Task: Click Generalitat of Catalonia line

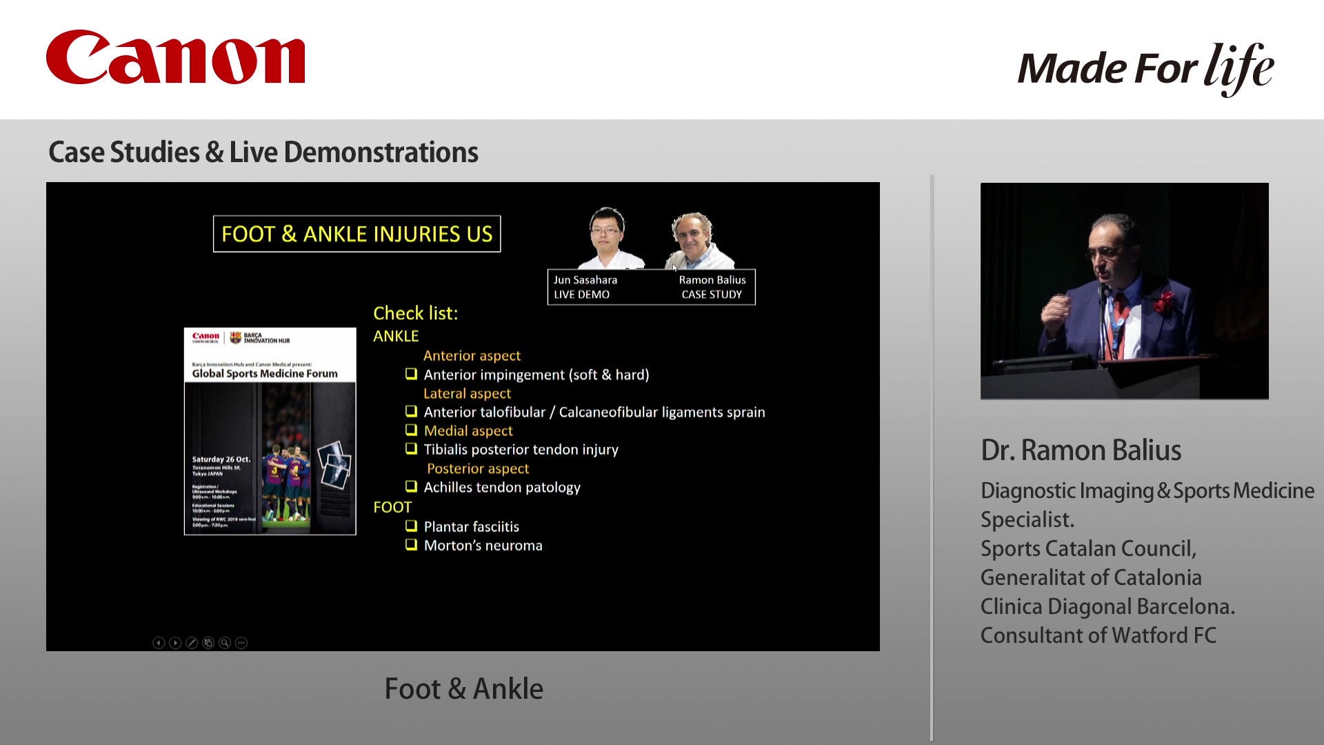Action: click(1091, 577)
